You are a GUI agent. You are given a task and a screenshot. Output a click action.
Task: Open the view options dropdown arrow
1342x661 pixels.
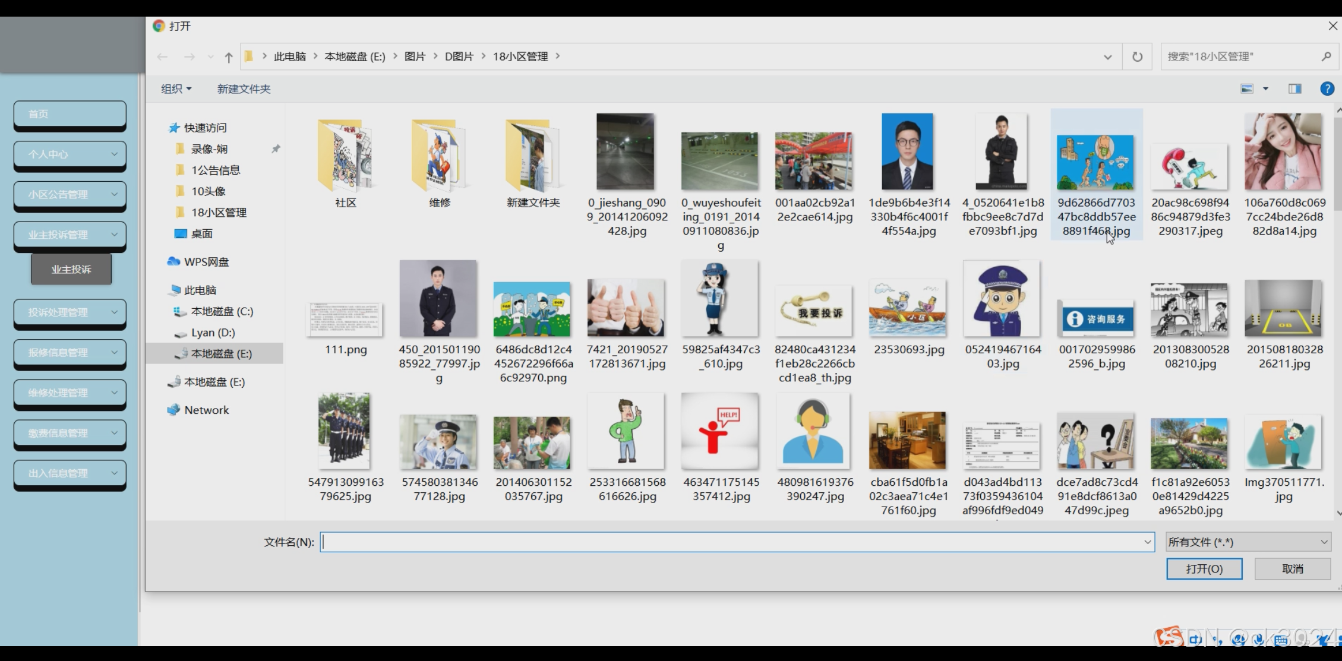click(x=1265, y=88)
